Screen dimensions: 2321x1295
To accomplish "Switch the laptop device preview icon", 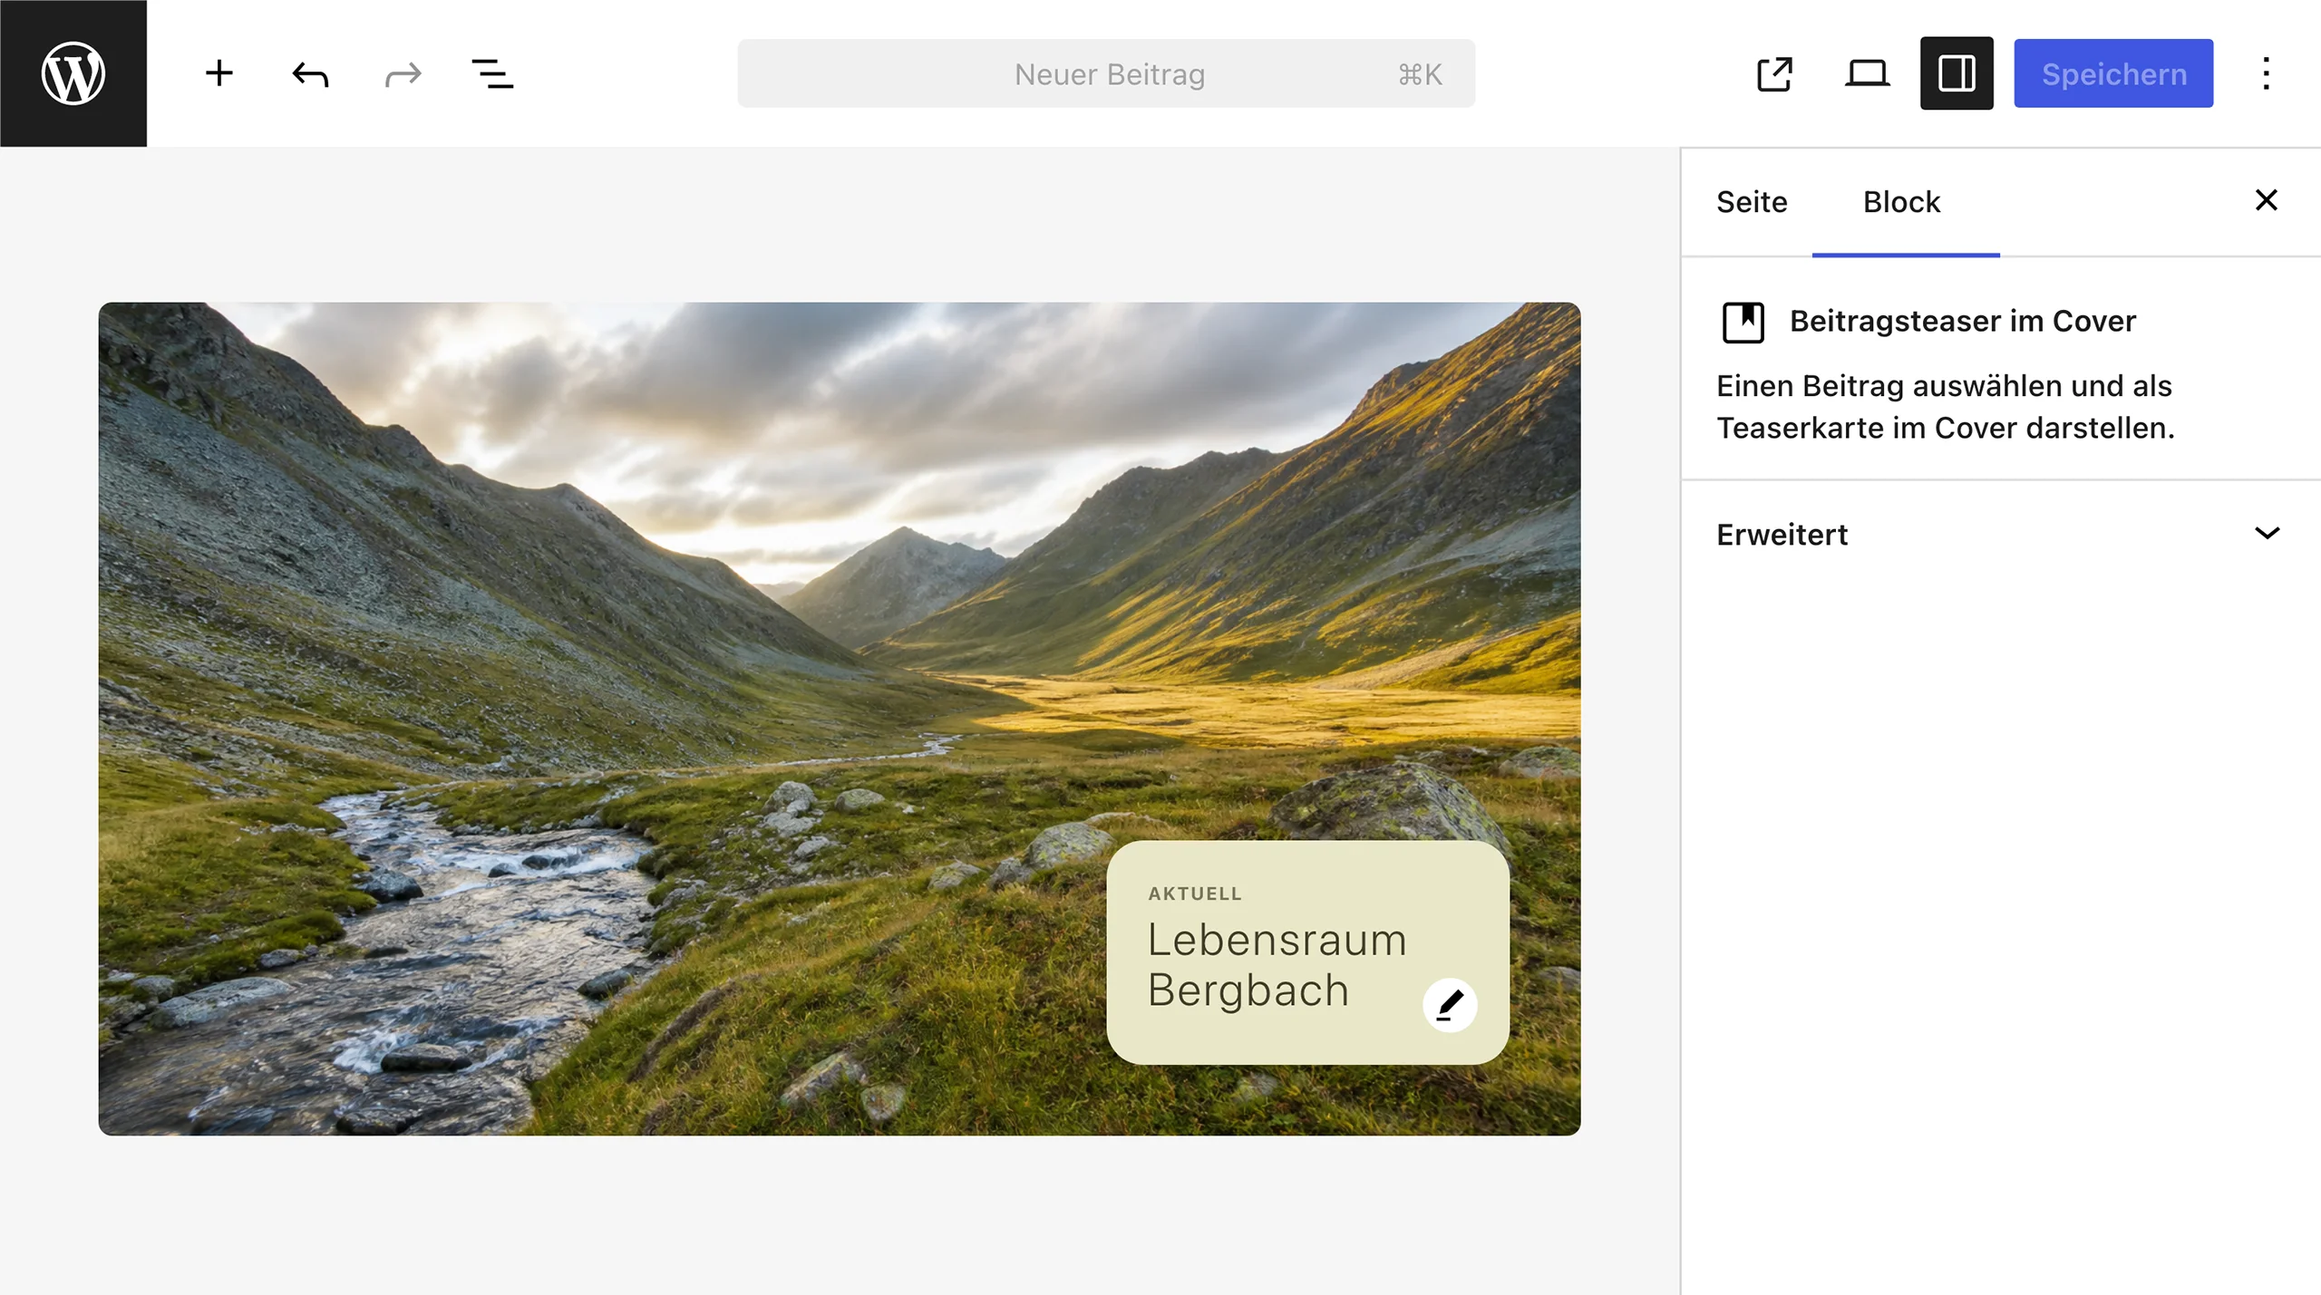I will (x=1867, y=73).
